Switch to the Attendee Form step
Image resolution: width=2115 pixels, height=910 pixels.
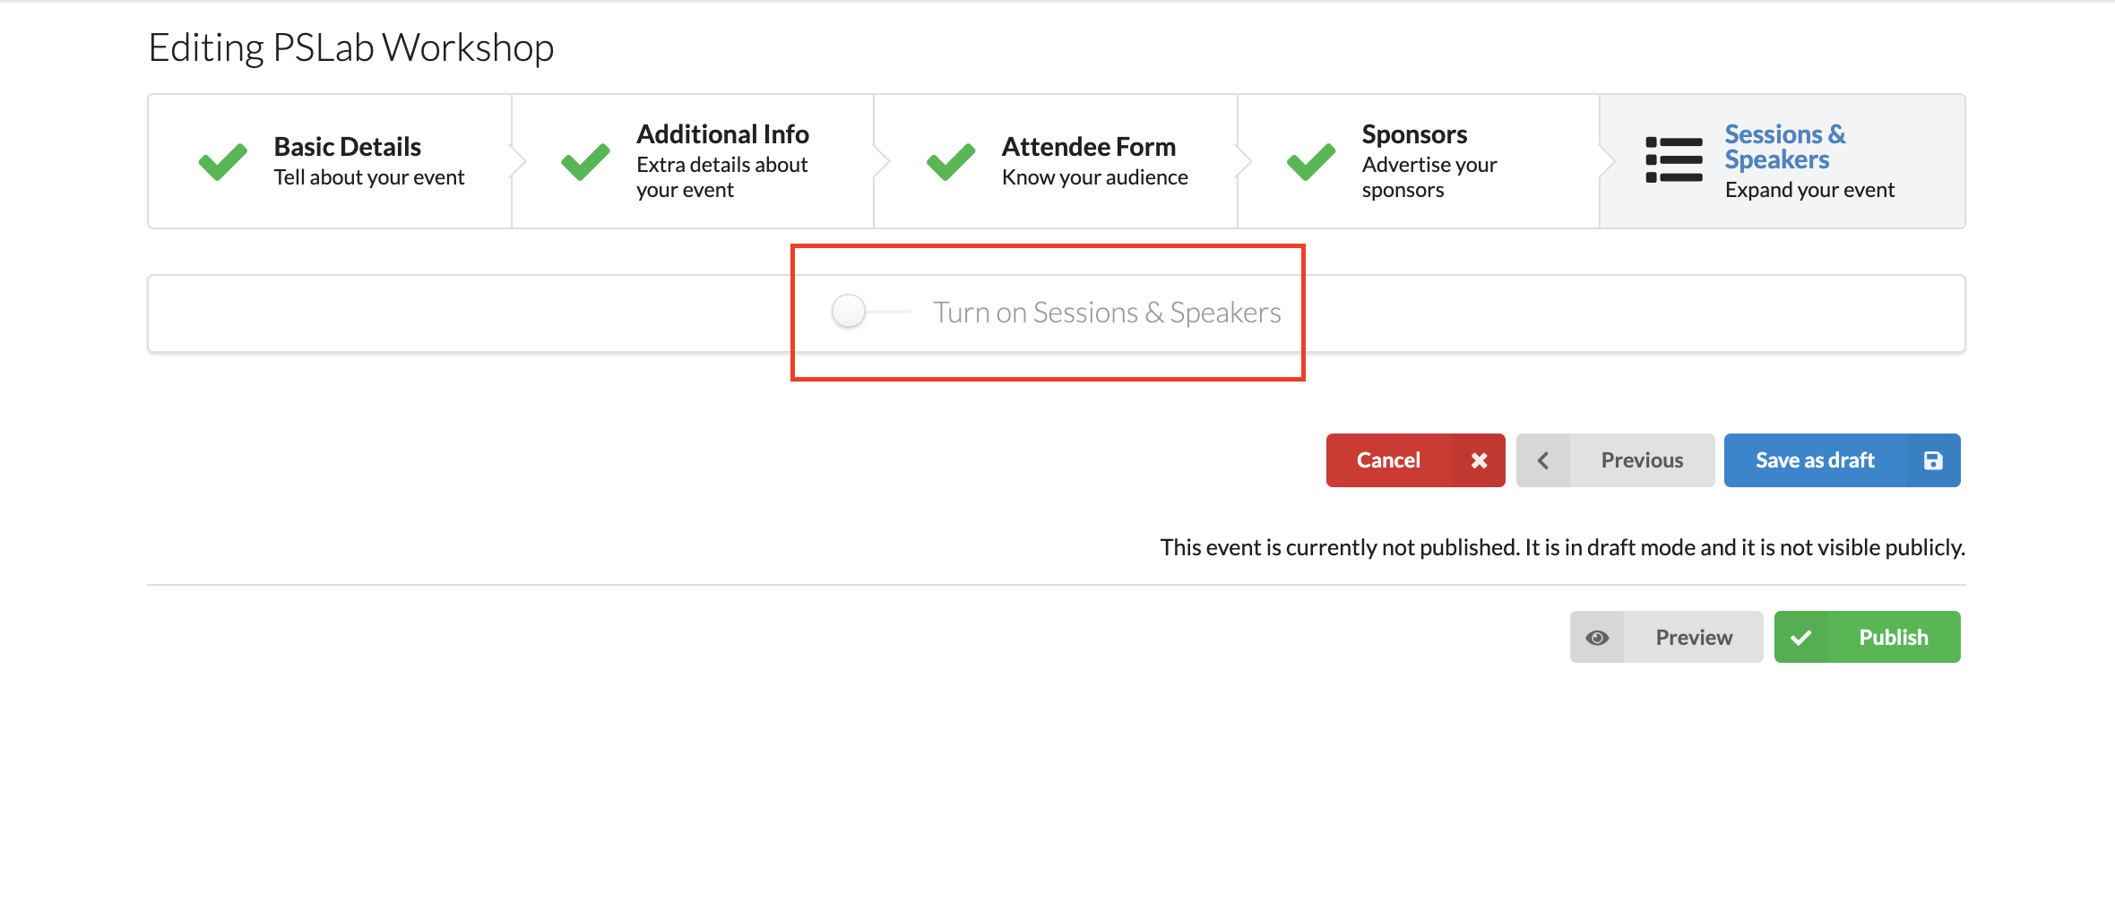1056,161
